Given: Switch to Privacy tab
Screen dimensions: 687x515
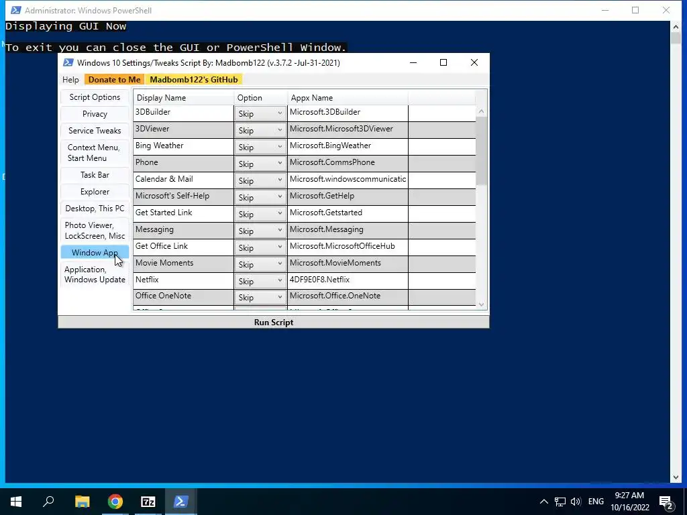Looking at the screenshot, I should pos(95,114).
